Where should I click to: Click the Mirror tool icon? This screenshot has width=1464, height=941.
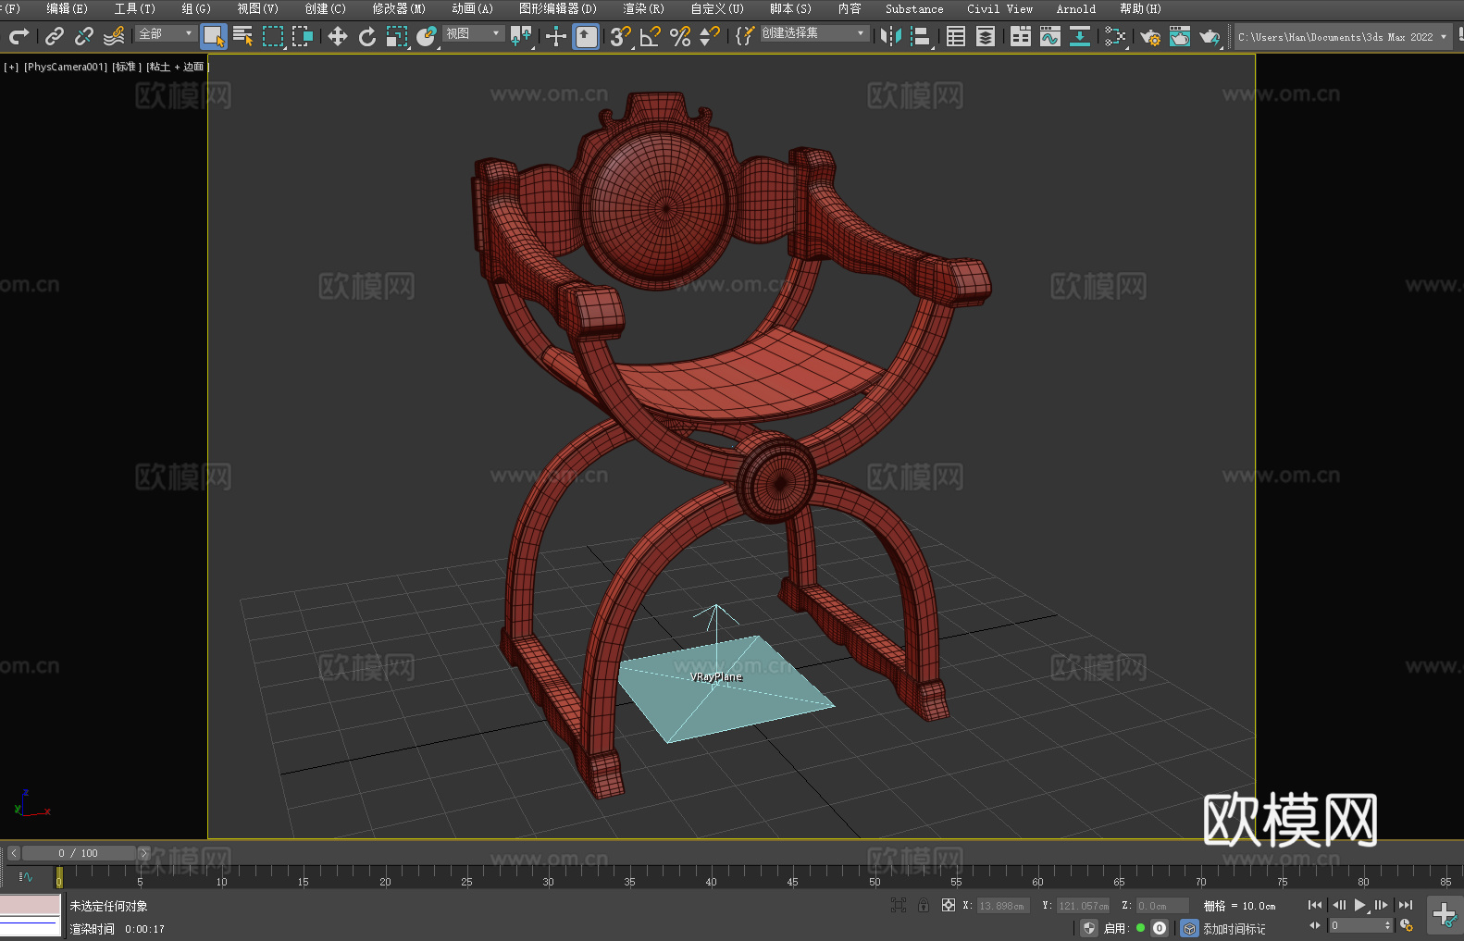(891, 36)
